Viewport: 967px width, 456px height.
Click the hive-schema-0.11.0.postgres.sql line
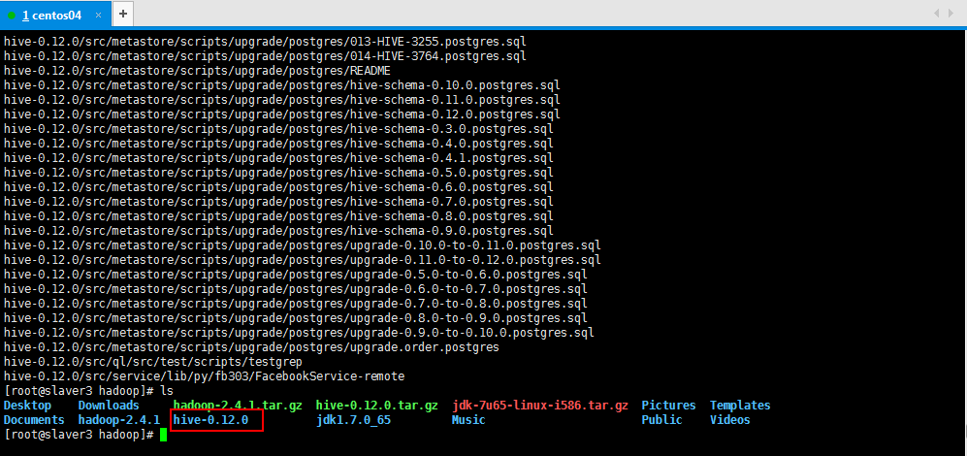(x=282, y=100)
